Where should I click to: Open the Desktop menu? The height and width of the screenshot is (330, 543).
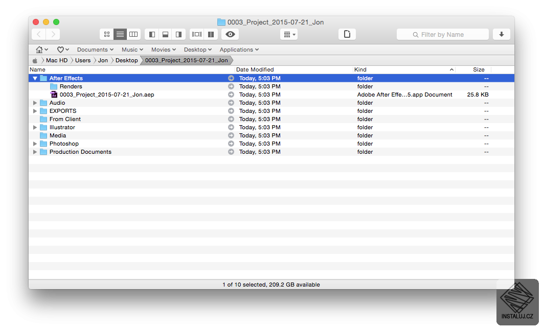pyautogui.click(x=198, y=50)
